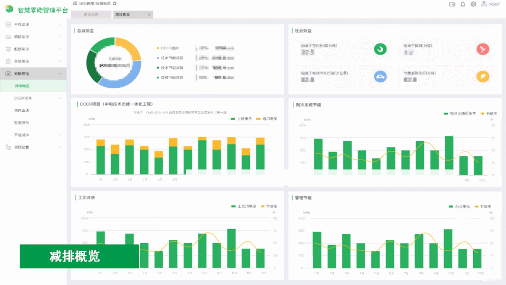The width and height of the screenshot is (506, 285).
Task: Click the blue electric car icon
Action: [x=380, y=77]
